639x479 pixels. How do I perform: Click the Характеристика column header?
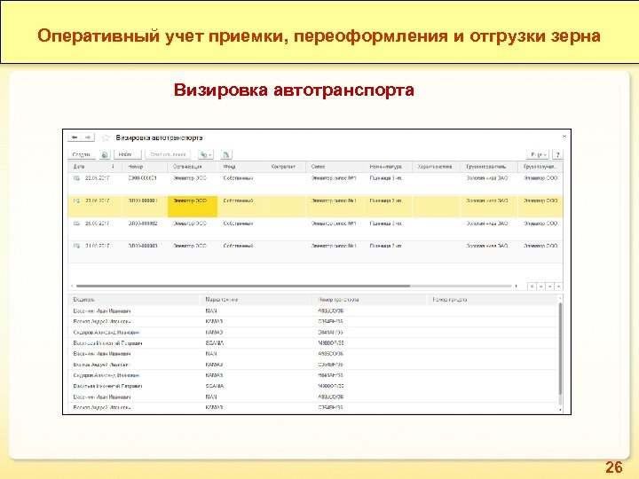click(x=435, y=167)
